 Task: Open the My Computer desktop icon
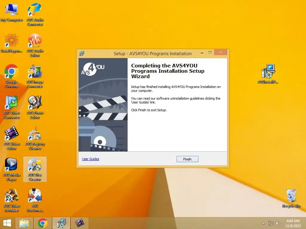[x=12, y=12]
